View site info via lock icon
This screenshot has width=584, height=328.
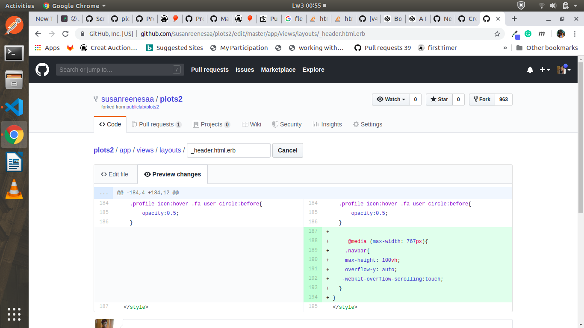(83, 34)
